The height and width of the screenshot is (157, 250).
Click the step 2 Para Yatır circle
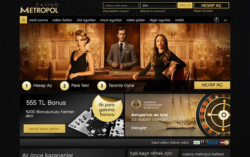point(64,86)
